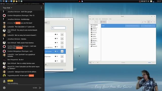Open headphones app icon in top panel
Viewport: 162px width, 91px height.
coord(19,1)
